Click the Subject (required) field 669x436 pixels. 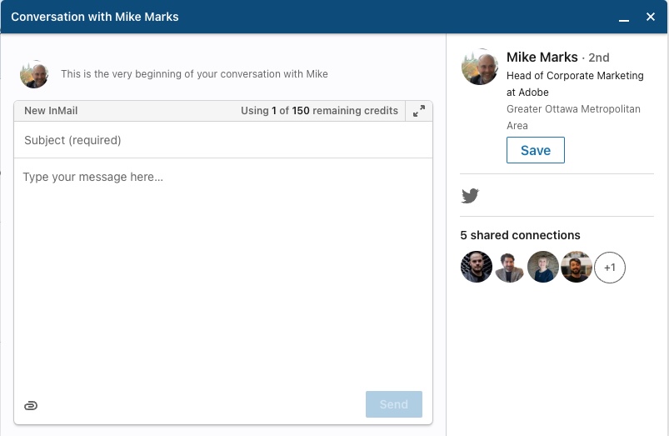coord(223,140)
